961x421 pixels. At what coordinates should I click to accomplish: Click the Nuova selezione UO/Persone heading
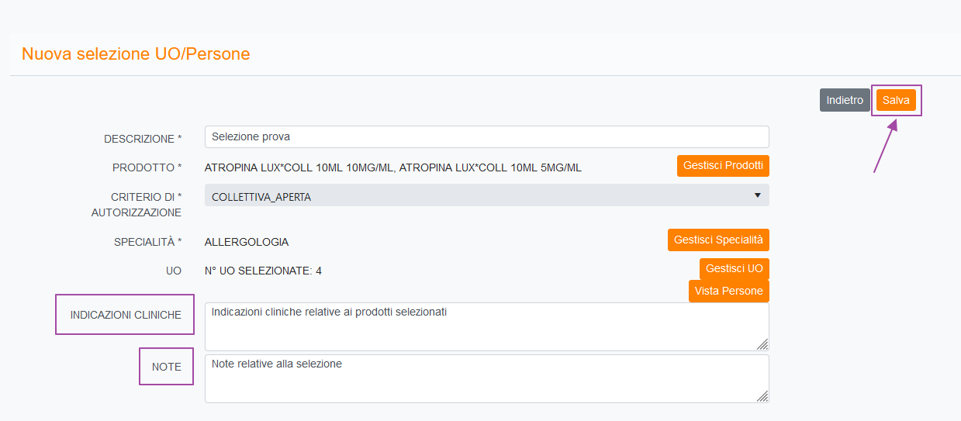point(136,54)
